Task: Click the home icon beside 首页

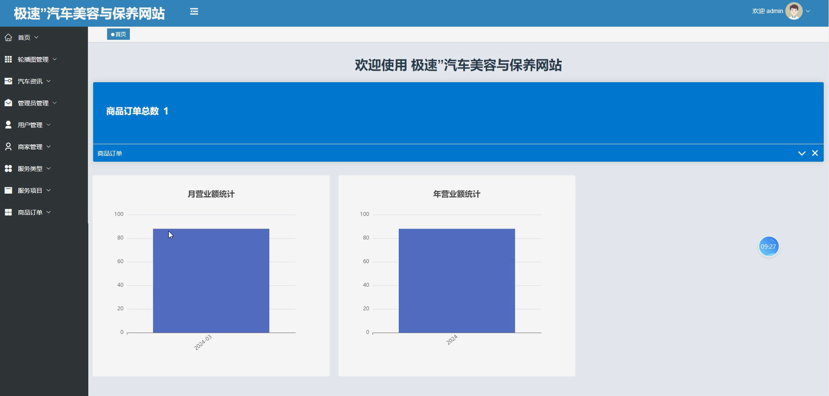Action: (8, 37)
